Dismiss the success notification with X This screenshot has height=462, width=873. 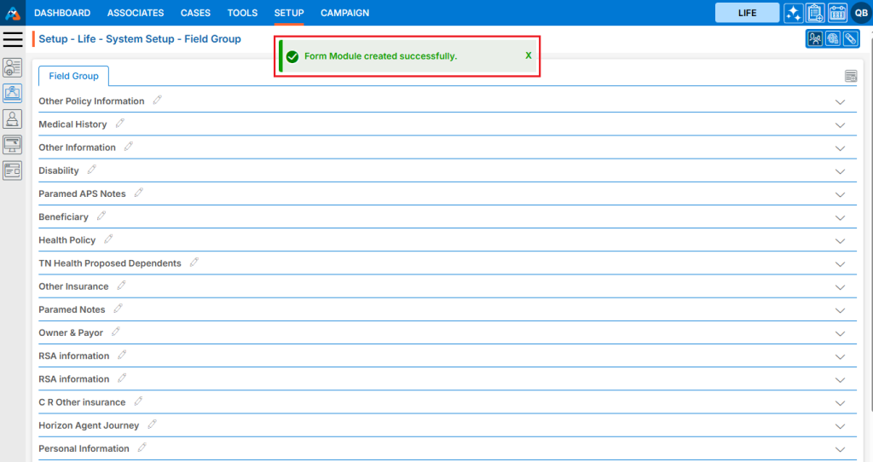click(528, 55)
